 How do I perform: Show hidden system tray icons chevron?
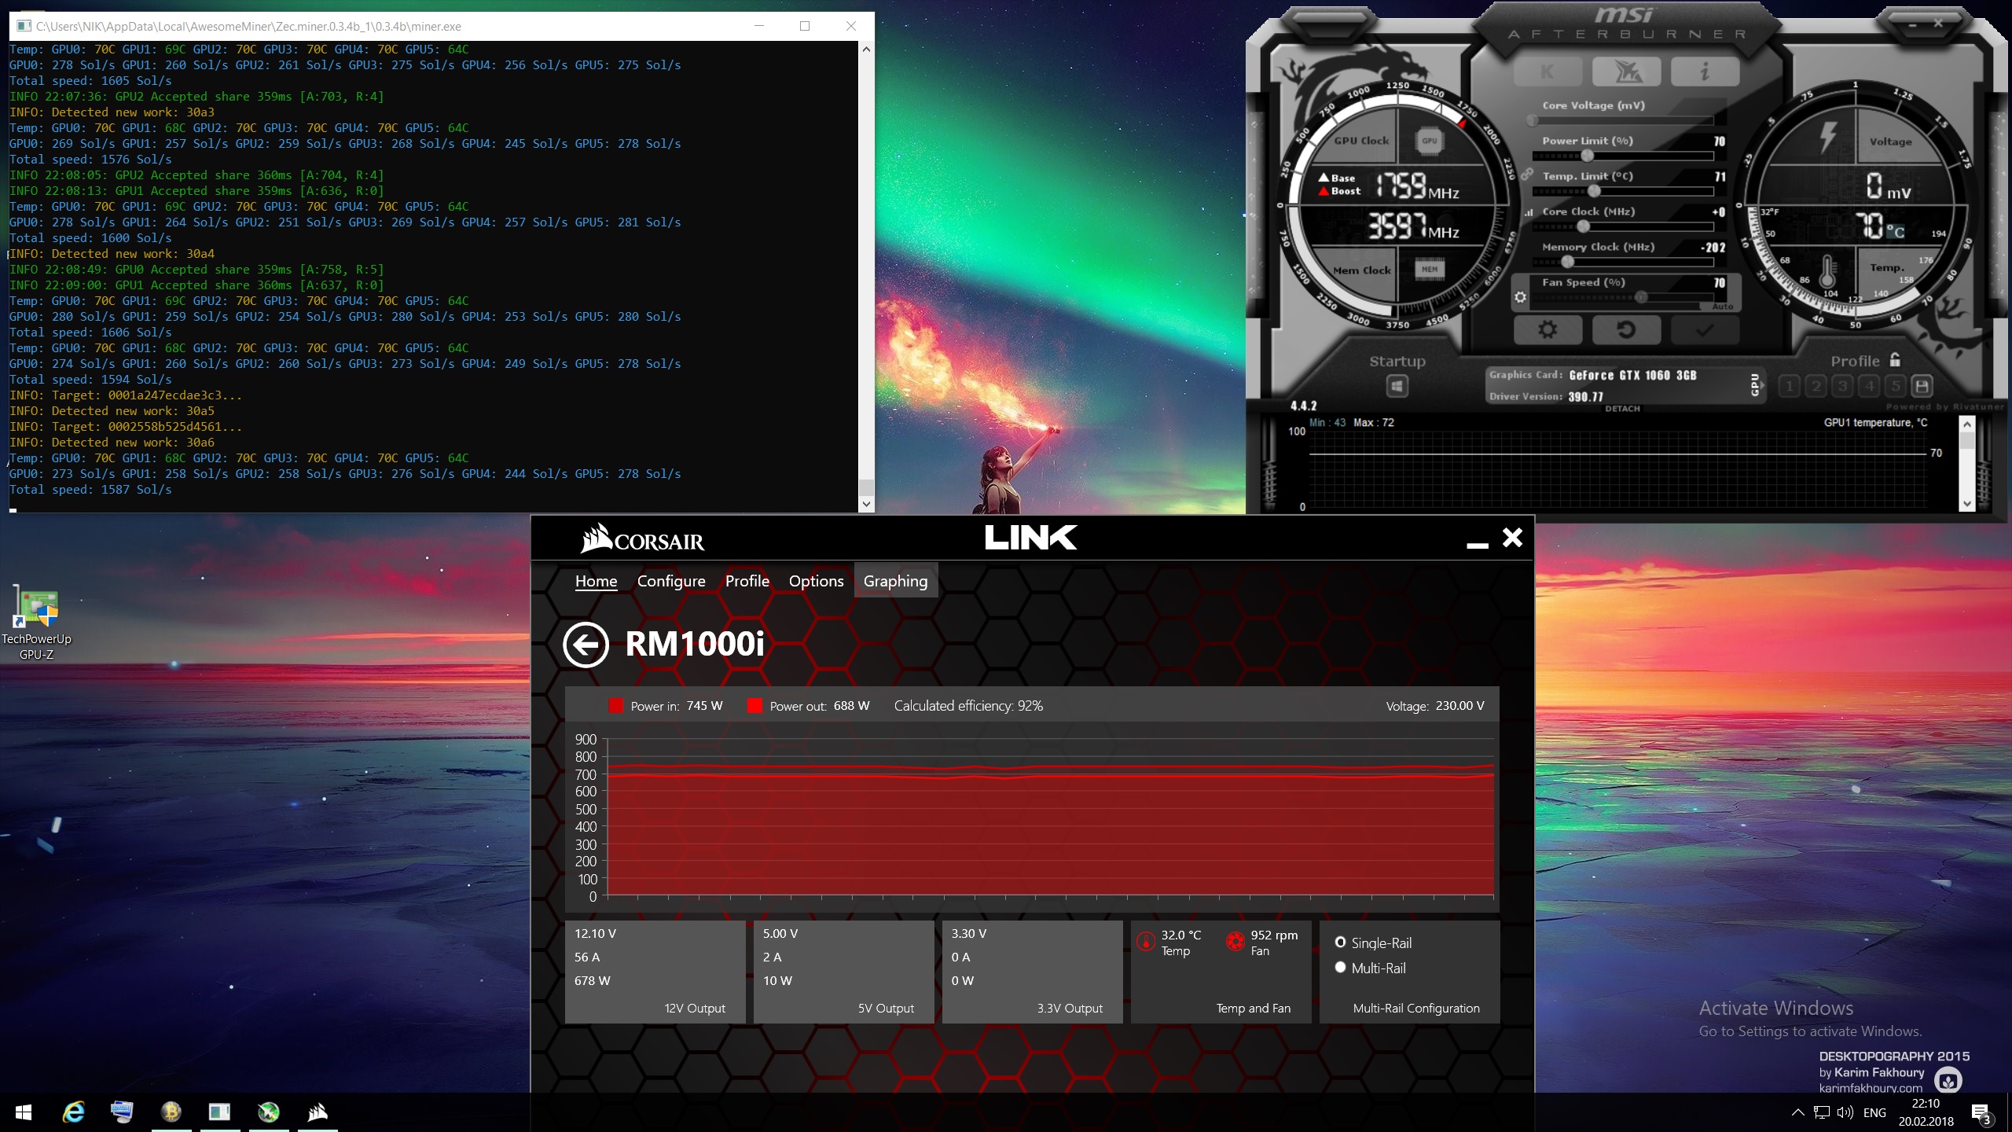click(x=1797, y=1112)
